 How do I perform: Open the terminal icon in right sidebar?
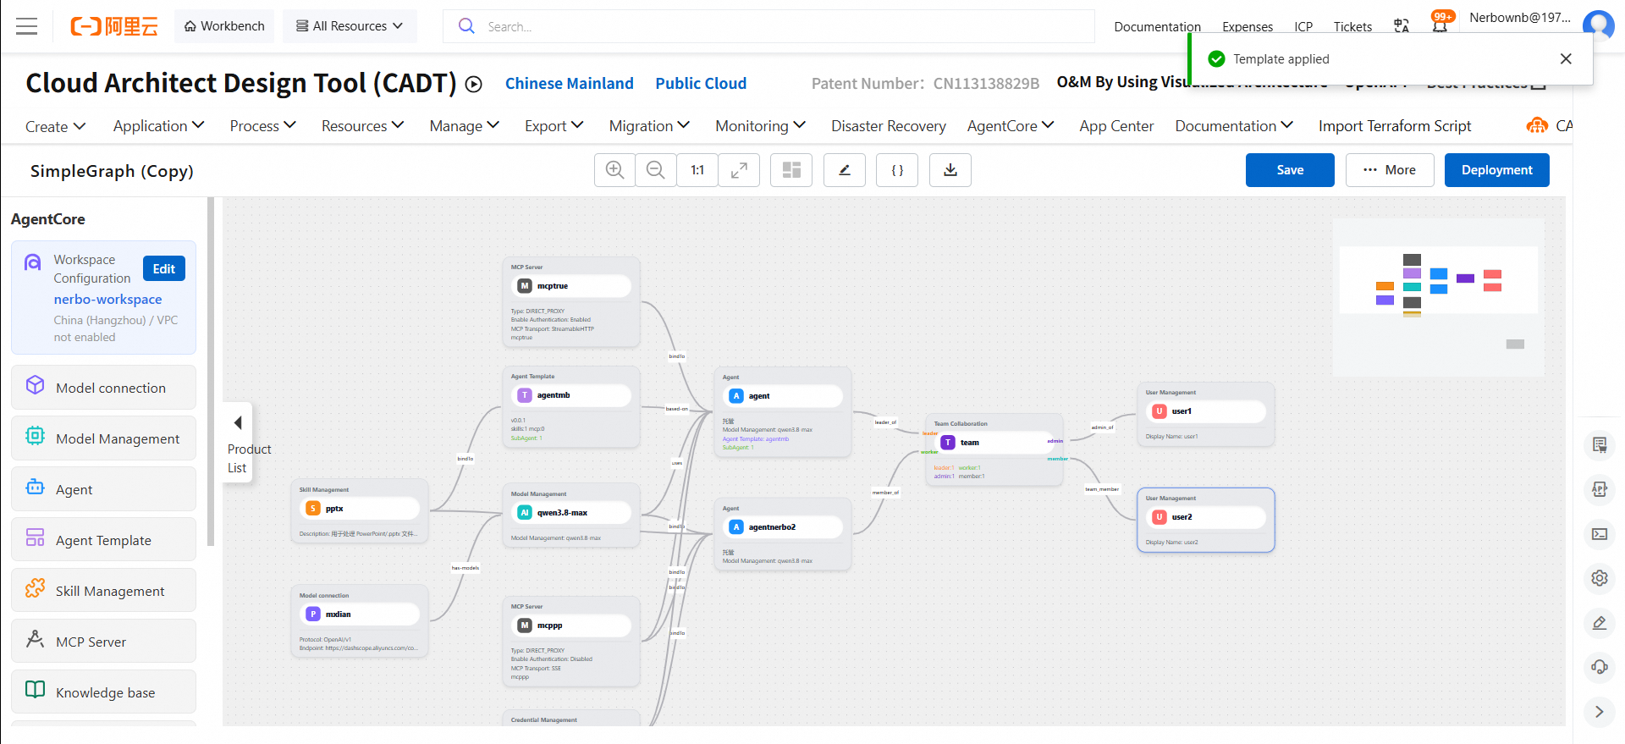1599,534
